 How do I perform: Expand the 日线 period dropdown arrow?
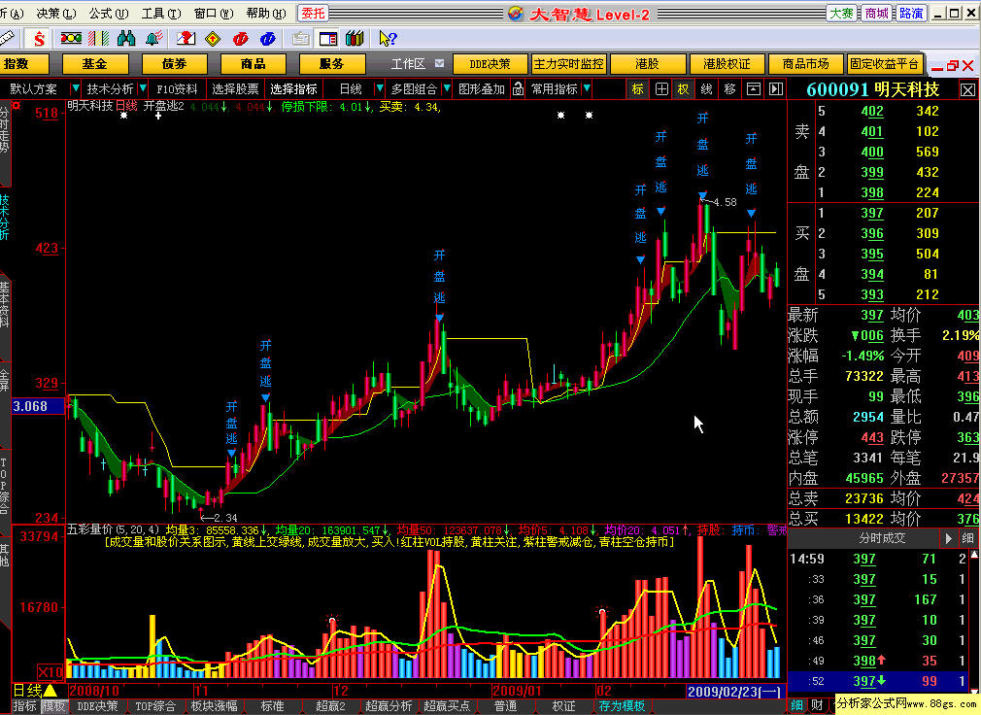coord(379,88)
